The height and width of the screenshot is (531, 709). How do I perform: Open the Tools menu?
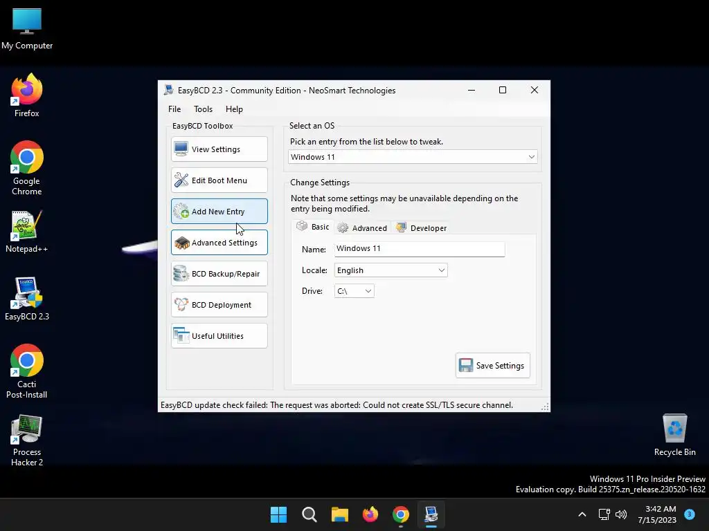point(203,109)
